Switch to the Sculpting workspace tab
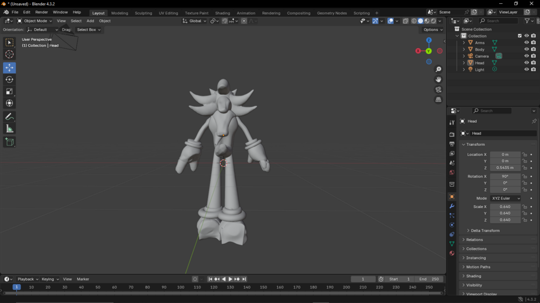540x303 pixels. [x=143, y=13]
